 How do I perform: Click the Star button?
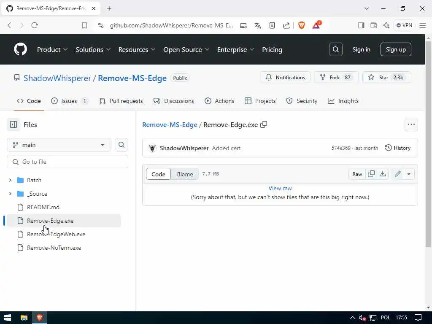(387, 78)
